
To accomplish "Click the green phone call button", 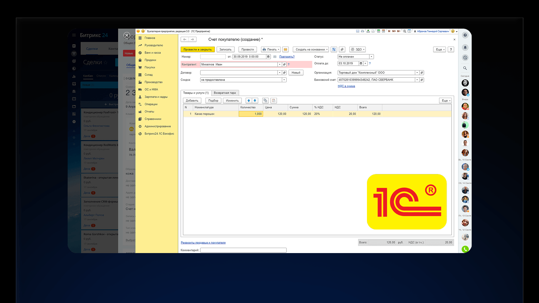I will [465, 249].
